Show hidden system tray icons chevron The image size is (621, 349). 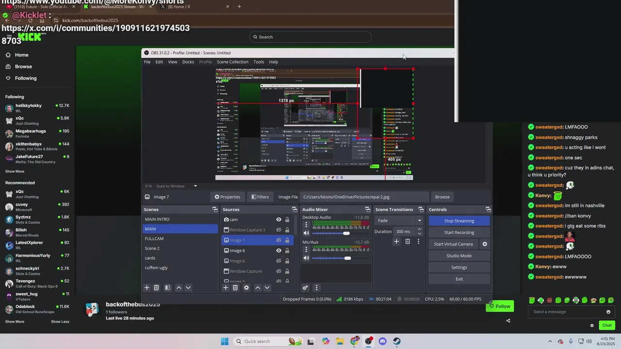550,341
